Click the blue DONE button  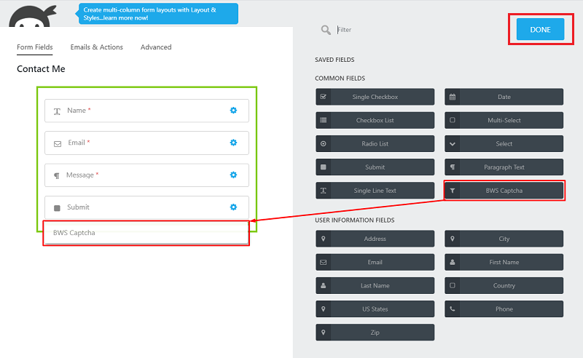540,29
